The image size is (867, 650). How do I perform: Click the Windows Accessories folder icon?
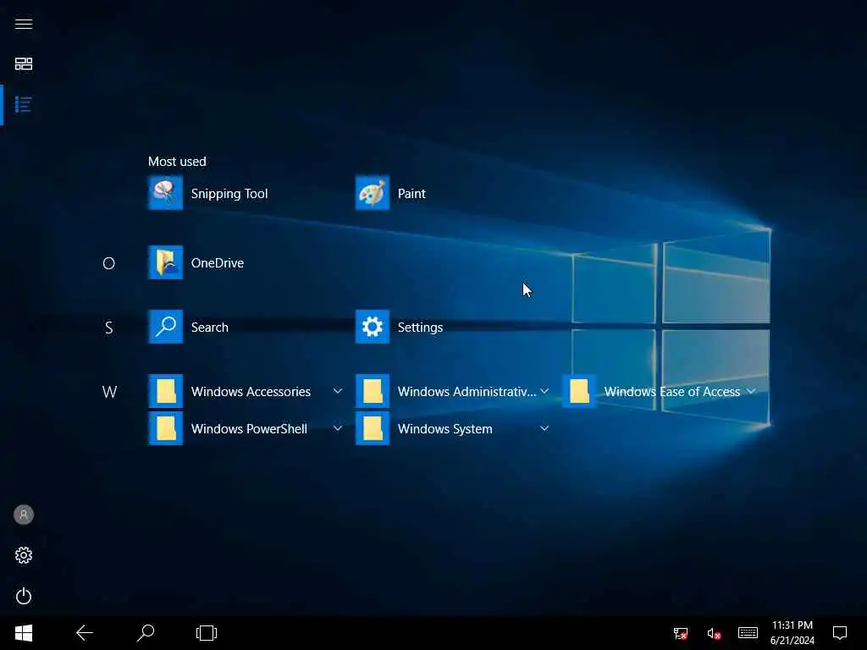click(x=165, y=391)
